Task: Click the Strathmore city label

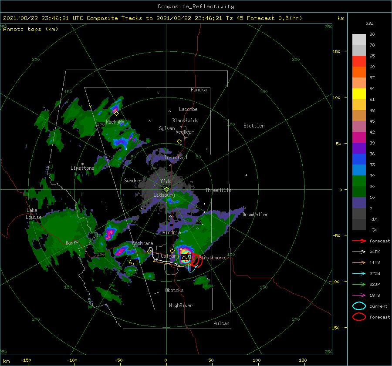Action: pos(212,258)
